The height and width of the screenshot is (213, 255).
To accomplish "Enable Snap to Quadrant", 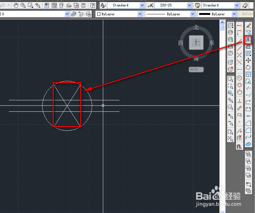I will click(239, 85).
